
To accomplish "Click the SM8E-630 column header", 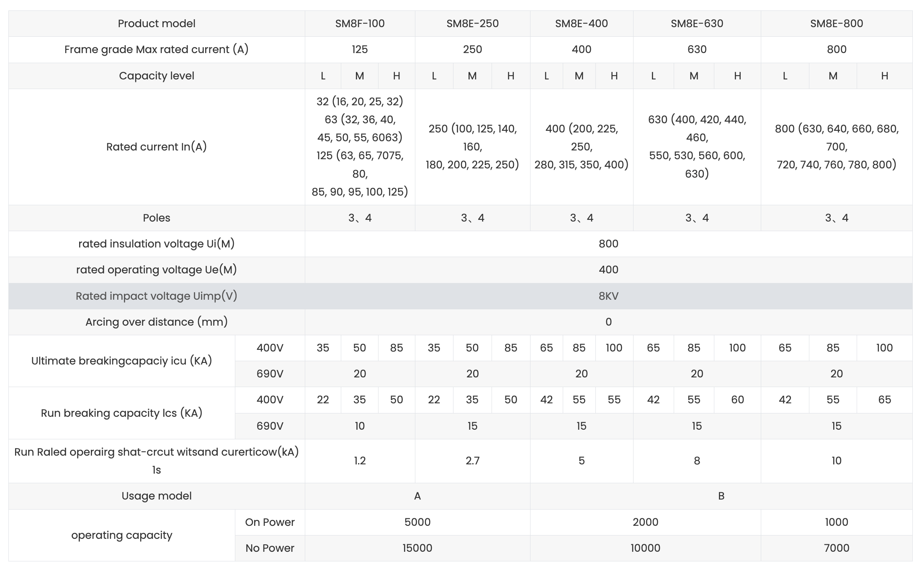I will 697,23.
